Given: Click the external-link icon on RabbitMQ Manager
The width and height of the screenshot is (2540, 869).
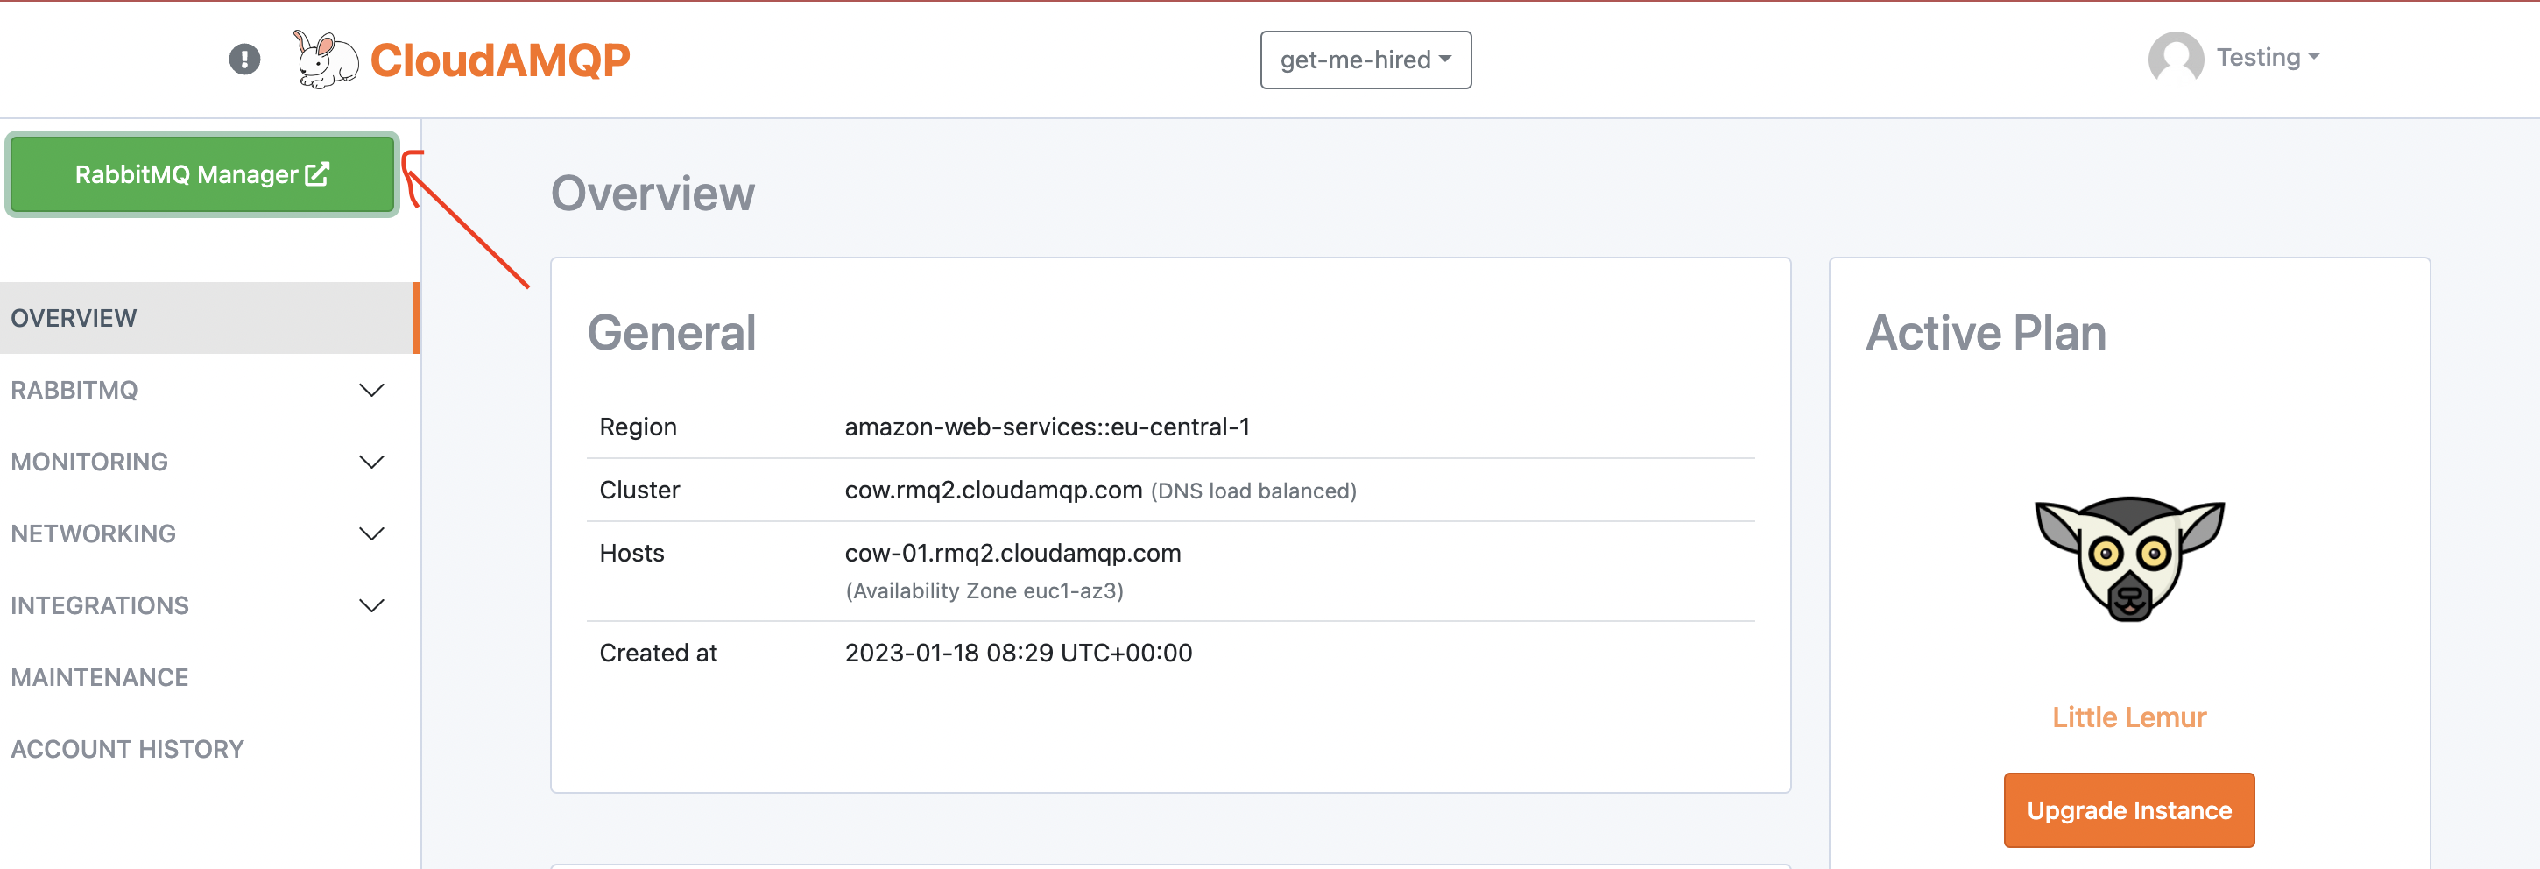Looking at the screenshot, I should 316,174.
